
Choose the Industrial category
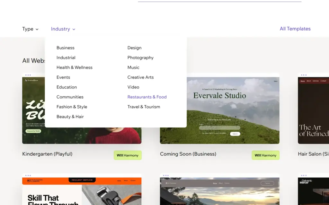click(66, 58)
